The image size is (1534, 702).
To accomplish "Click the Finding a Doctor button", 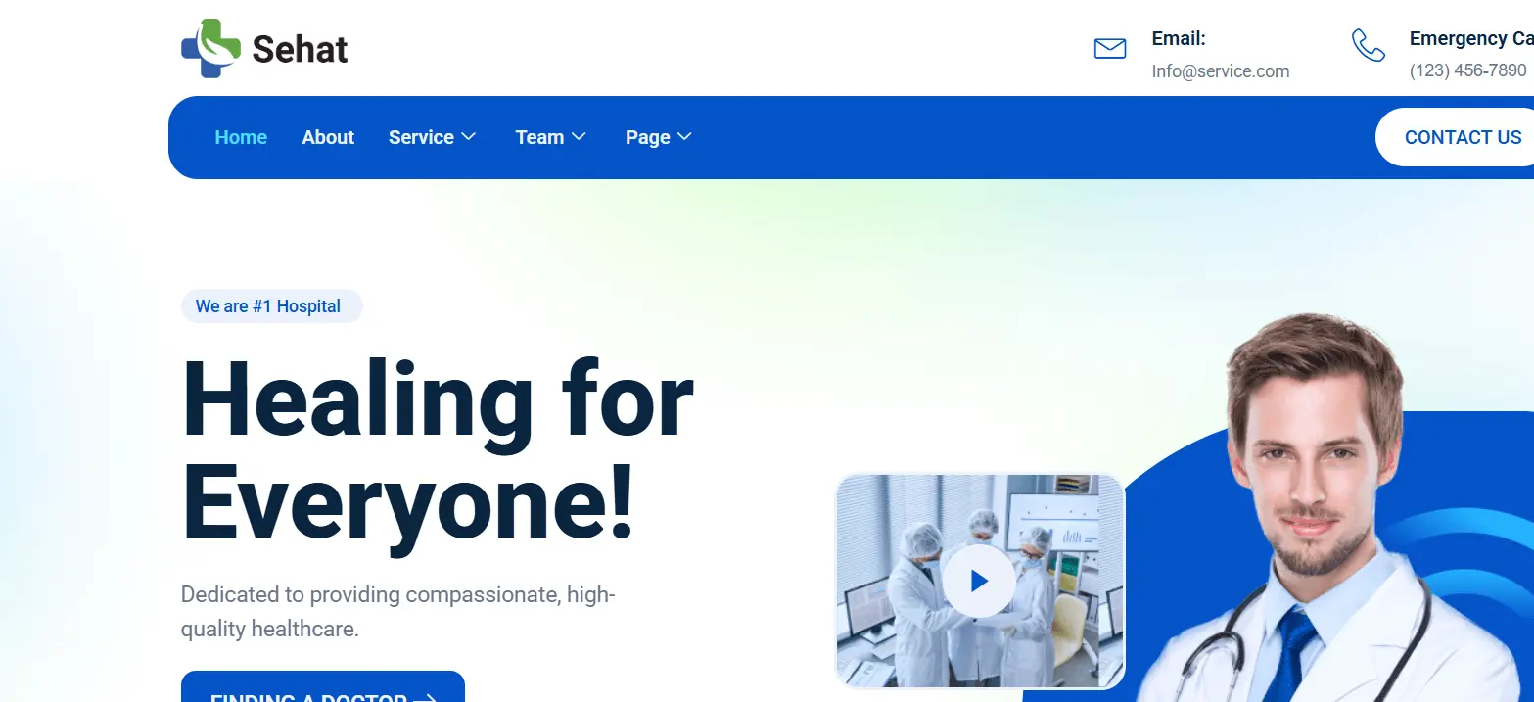I will click(x=322, y=689).
